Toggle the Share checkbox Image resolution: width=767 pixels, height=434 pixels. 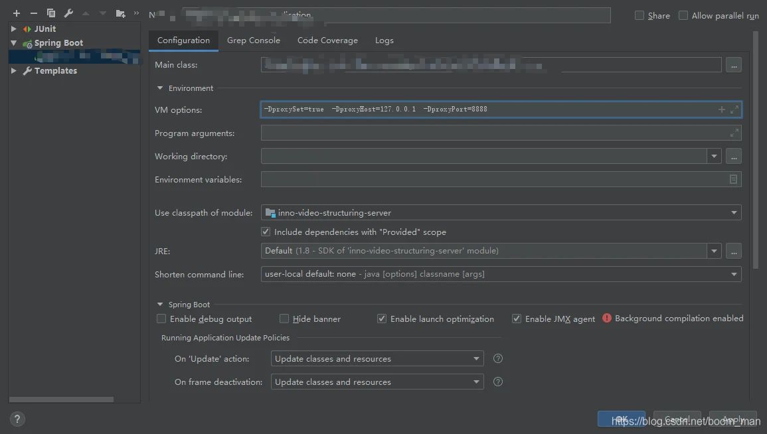639,16
